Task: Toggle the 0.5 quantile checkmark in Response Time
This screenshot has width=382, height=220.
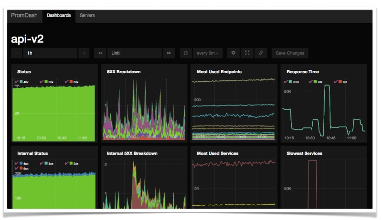Action: (336, 82)
